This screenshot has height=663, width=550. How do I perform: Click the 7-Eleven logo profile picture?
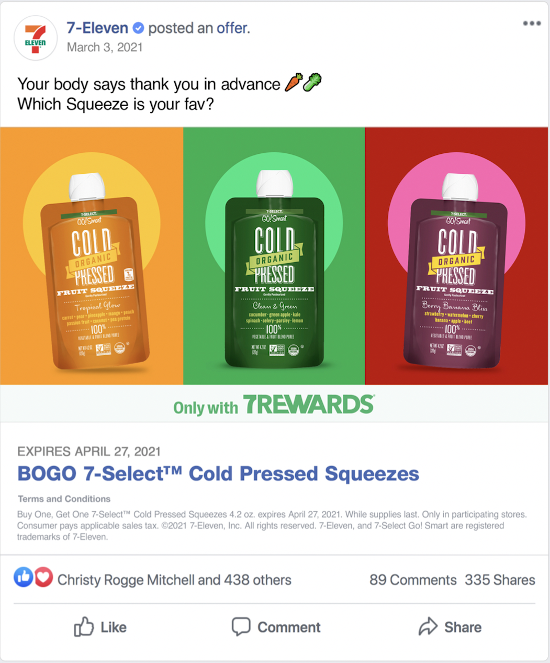(36, 38)
